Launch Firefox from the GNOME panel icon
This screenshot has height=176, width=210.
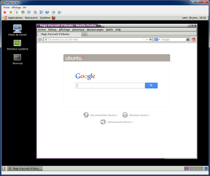(54, 18)
